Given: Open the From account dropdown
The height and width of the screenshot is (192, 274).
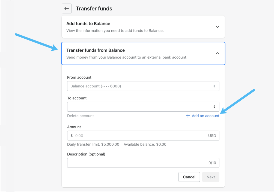Looking at the screenshot, I should click(x=143, y=86).
